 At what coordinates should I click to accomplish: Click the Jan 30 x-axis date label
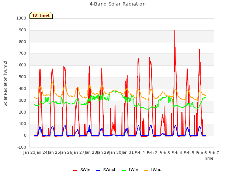(x=115, y=152)
